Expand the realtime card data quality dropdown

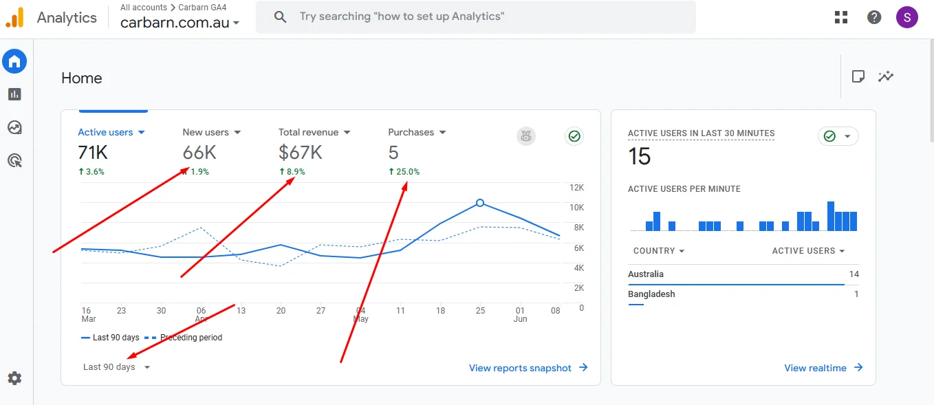coord(838,136)
